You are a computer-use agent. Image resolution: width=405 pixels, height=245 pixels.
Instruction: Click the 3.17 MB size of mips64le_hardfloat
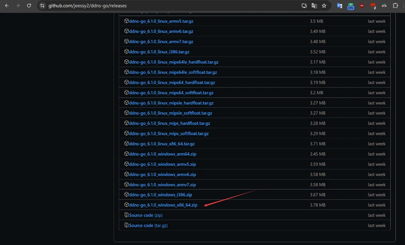pyautogui.click(x=318, y=62)
